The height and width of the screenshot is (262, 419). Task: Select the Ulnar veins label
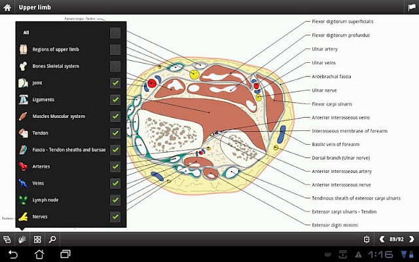tap(323, 63)
